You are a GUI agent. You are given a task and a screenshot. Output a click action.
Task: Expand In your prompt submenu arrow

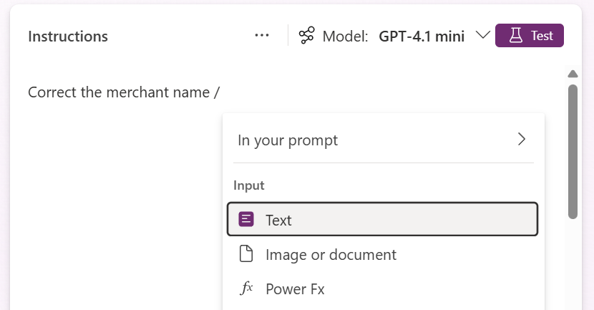point(522,140)
